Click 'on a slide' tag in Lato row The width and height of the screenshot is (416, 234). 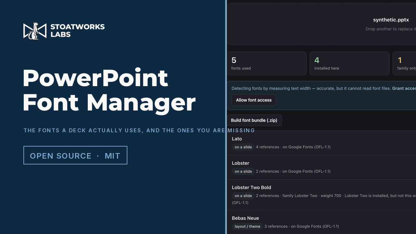pyautogui.click(x=243, y=147)
